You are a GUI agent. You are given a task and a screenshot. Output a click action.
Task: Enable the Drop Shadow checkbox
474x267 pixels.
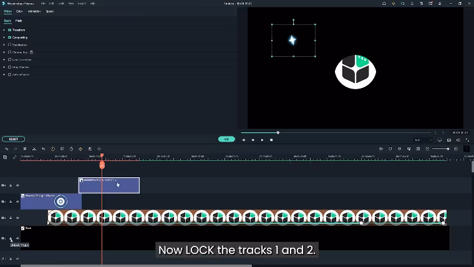click(x=10, y=67)
